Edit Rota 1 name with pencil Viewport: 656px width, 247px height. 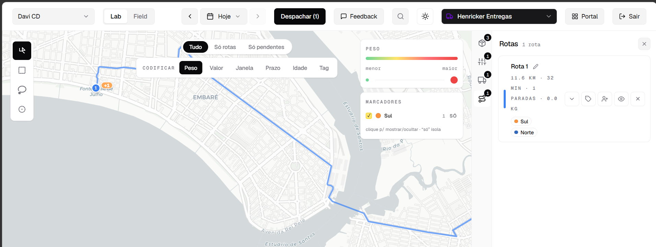(536, 66)
